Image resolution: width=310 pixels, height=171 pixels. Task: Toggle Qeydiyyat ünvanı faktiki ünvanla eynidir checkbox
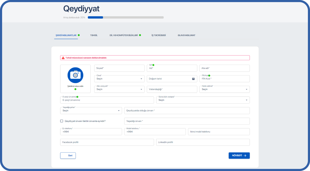[62, 121]
